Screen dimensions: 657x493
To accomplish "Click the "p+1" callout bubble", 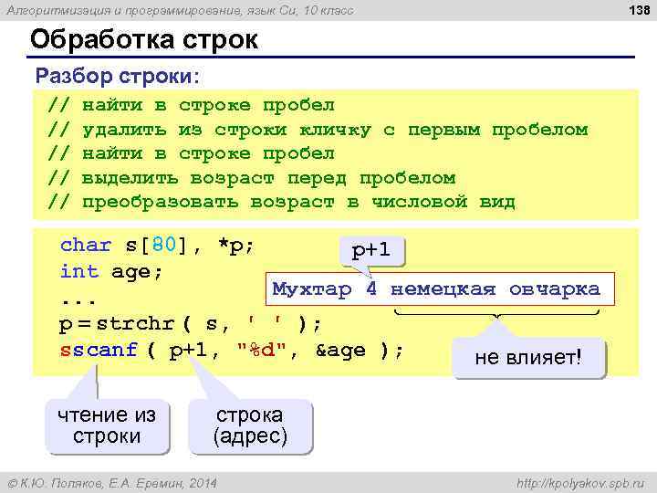I will pyautogui.click(x=371, y=251).
